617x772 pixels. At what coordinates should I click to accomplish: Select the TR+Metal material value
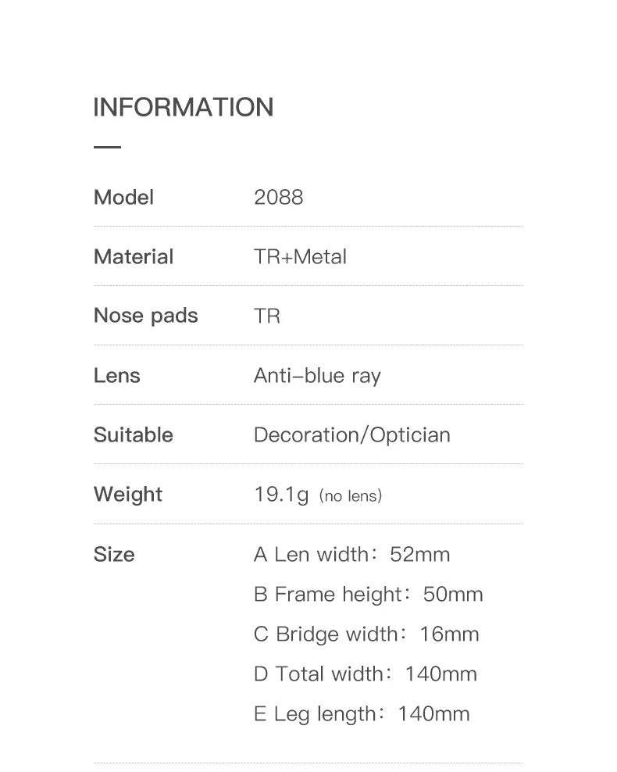point(300,256)
